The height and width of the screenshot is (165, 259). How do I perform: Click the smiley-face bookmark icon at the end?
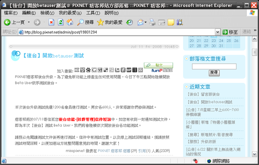141,70
